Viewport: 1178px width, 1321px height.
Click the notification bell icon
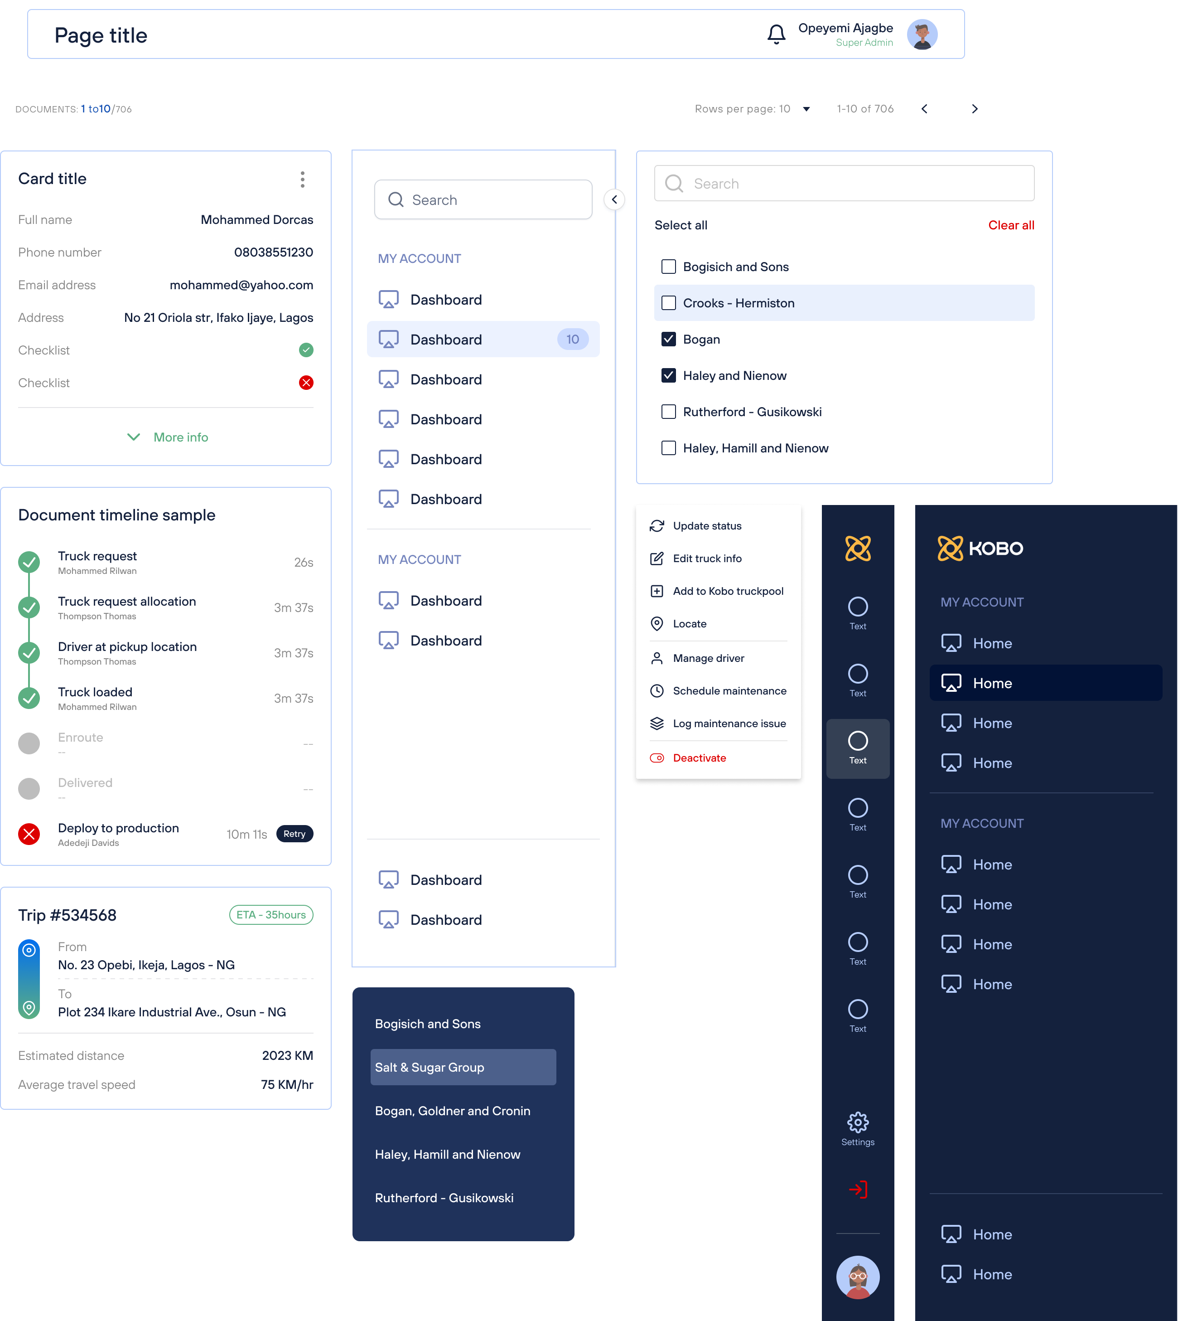[776, 34]
